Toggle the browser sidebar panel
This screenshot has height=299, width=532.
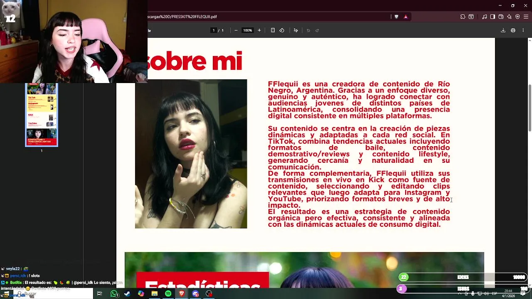(493, 17)
